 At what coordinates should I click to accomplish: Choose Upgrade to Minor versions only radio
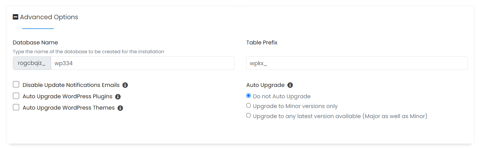249,105
